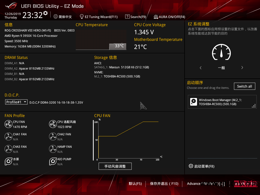
Task: Open time settings gear icon
Action: click(45, 13)
